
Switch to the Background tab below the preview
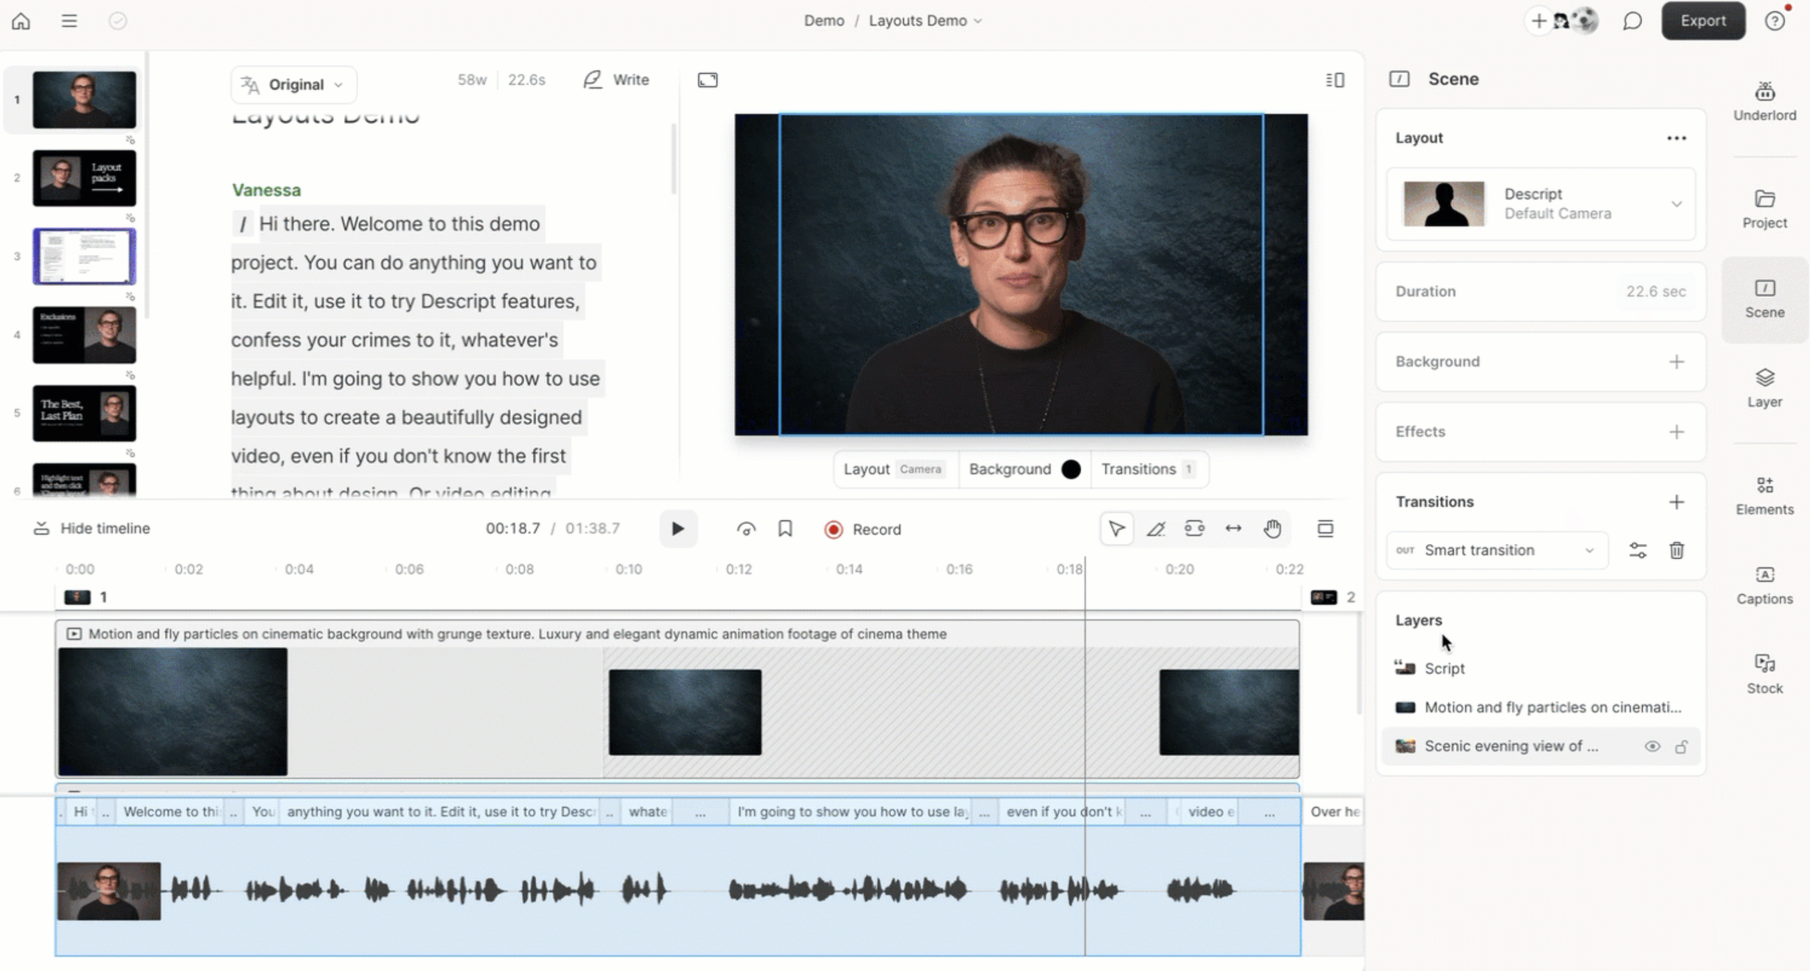(1010, 469)
